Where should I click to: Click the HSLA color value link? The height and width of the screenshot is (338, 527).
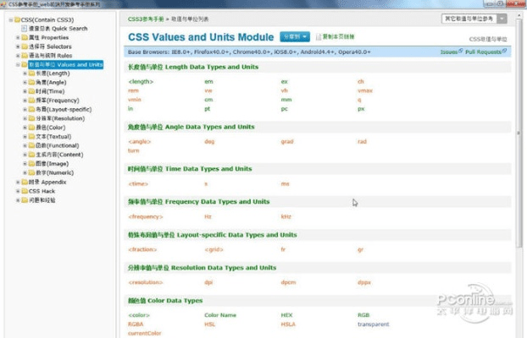click(x=289, y=324)
